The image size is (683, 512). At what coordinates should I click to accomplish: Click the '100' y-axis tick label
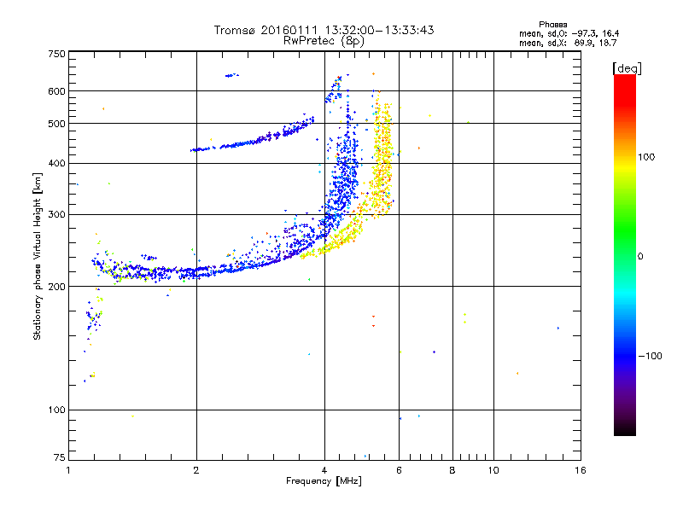56,410
